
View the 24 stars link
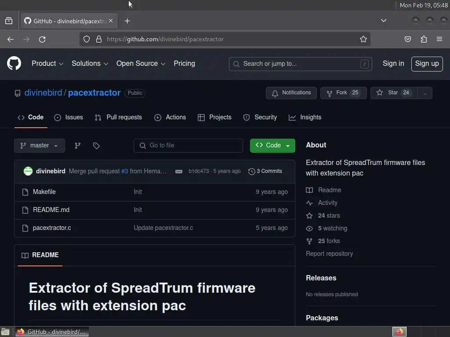(323, 215)
